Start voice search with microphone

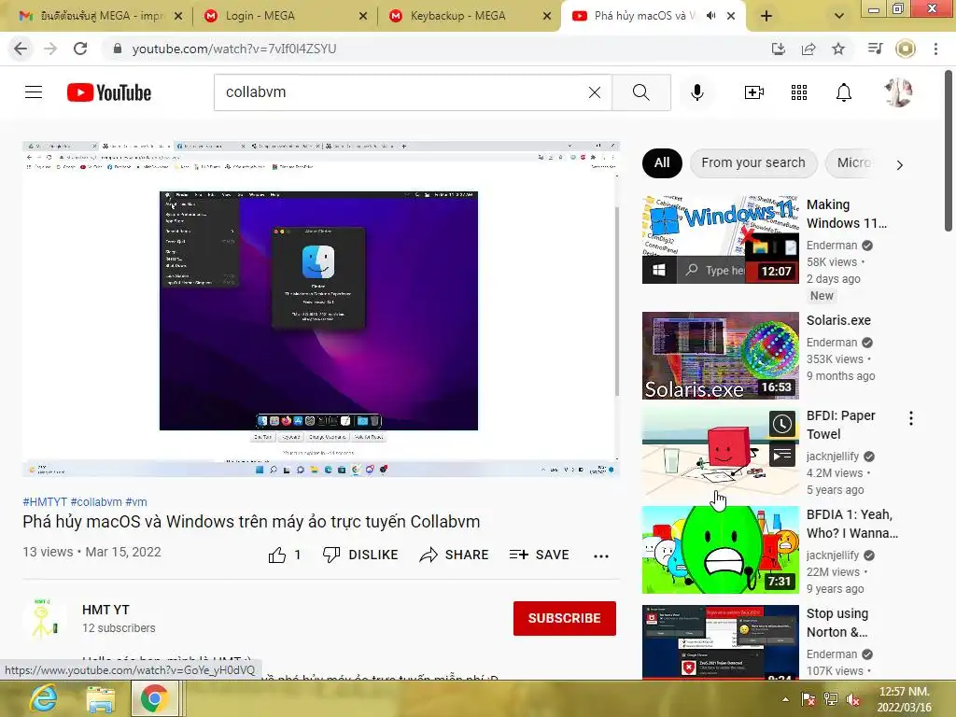tap(697, 92)
